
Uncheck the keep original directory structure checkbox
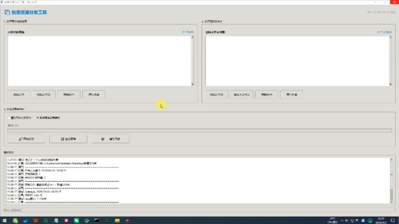click(x=39, y=118)
